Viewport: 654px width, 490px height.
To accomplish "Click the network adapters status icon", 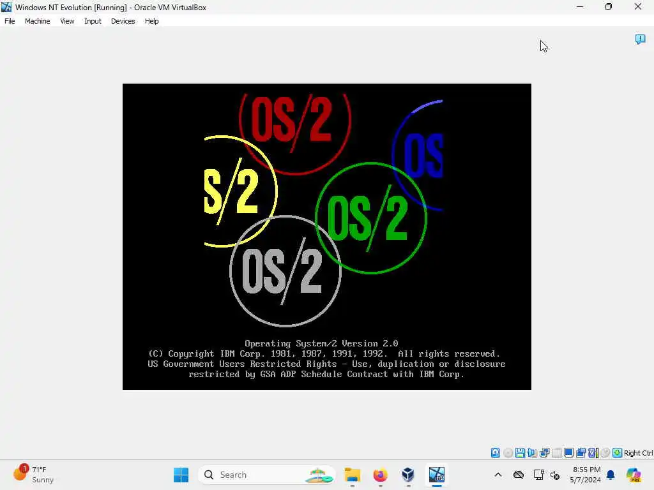I will (544, 453).
